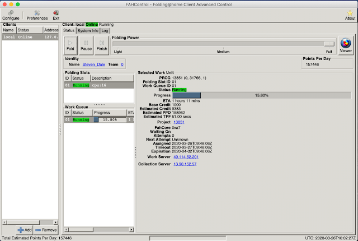
Task: Click Work Queue ETA column header
Action: [130, 113]
